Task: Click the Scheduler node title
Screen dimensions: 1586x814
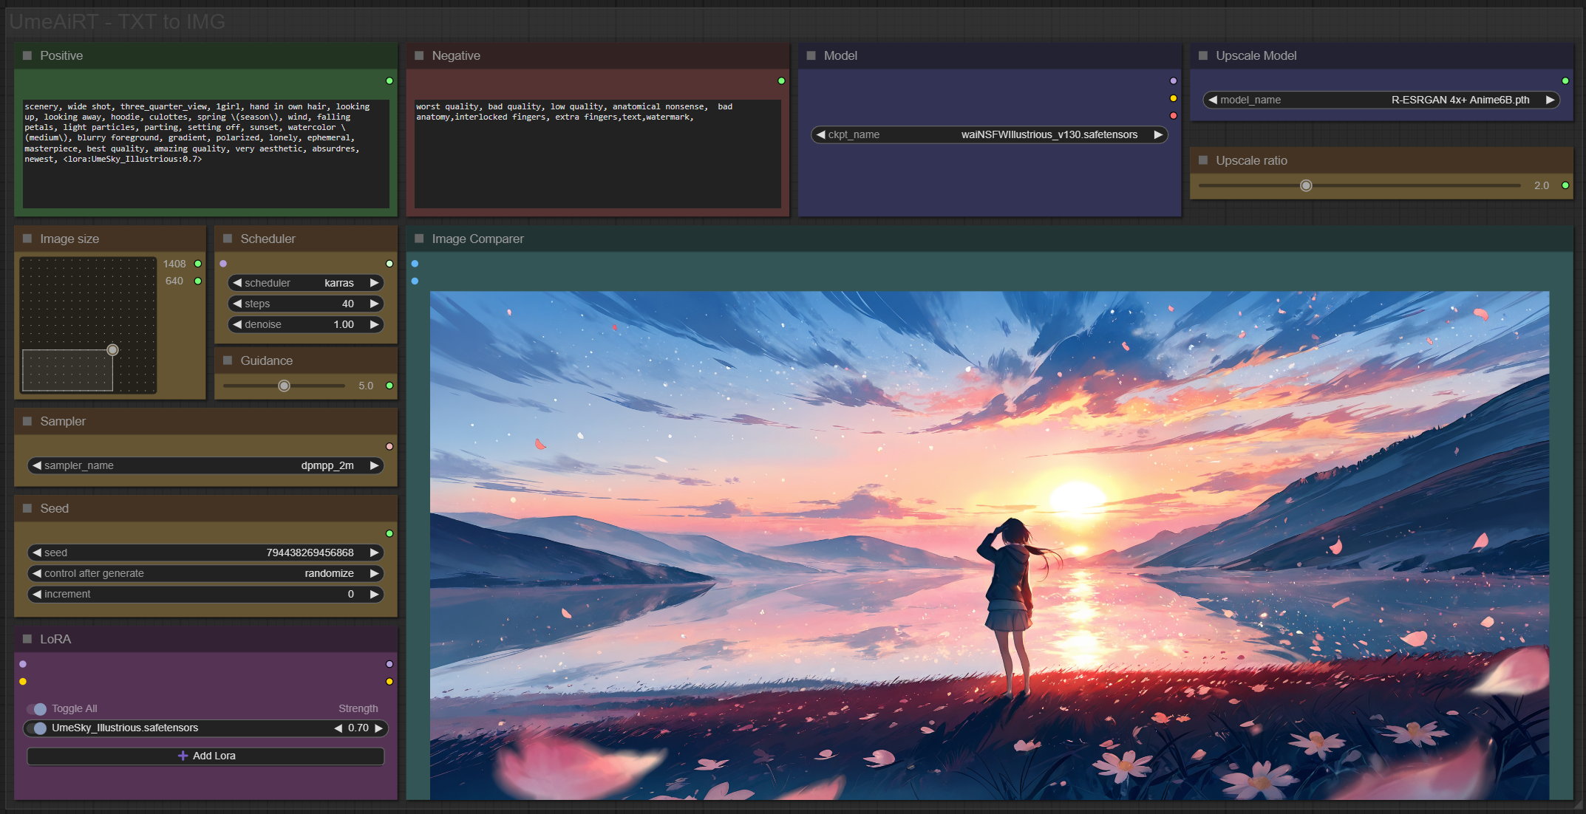Action: 268,239
